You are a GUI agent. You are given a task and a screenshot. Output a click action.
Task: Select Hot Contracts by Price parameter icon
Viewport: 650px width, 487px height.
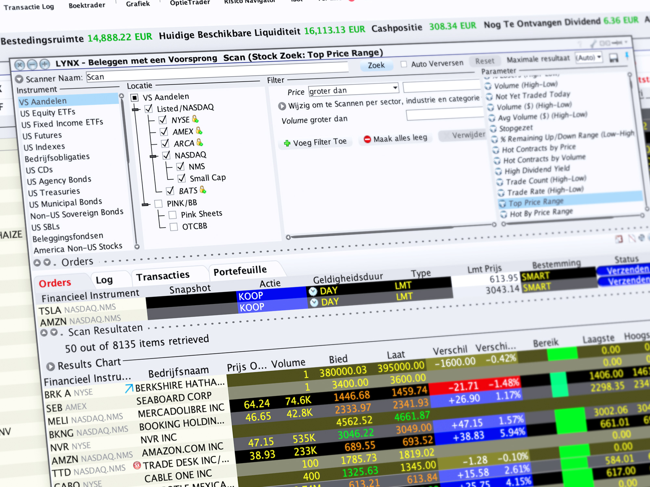(x=496, y=150)
